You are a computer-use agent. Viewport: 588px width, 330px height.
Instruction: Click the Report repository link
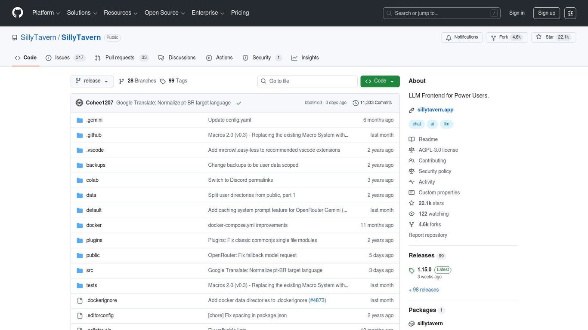428,235
